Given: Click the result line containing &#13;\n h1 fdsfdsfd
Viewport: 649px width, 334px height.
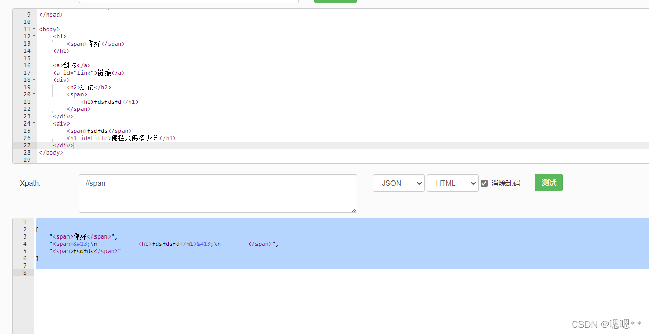Looking at the screenshot, I should pos(164,244).
